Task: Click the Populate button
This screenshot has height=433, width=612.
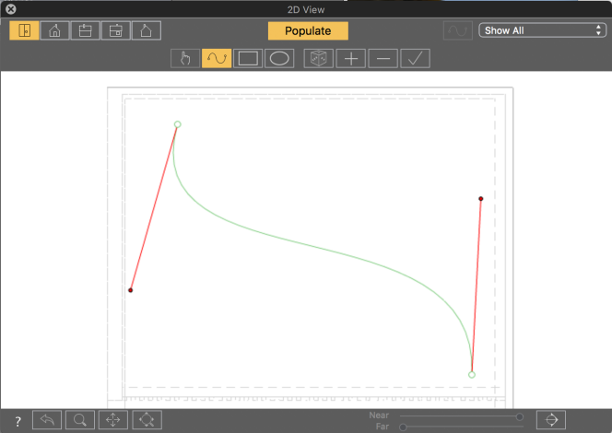Action: click(308, 30)
